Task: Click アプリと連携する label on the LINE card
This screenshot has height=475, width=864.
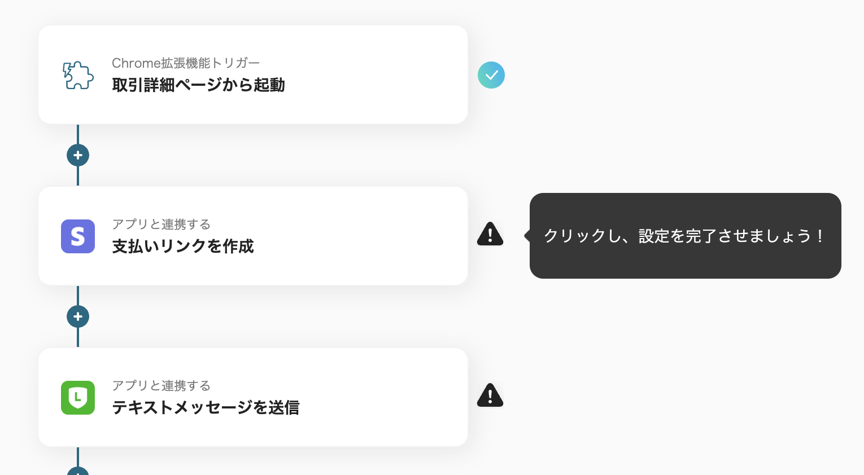Action: (x=161, y=386)
